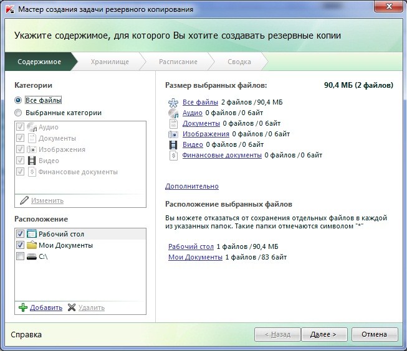
Task: Click the Удалить link to remove location
Action: [92, 307]
